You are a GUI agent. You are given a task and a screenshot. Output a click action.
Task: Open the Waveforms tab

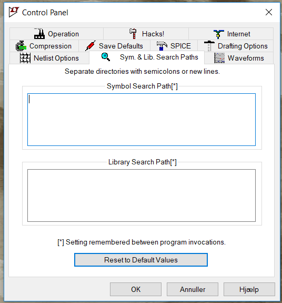pyautogui.click(x=239, y=58)
